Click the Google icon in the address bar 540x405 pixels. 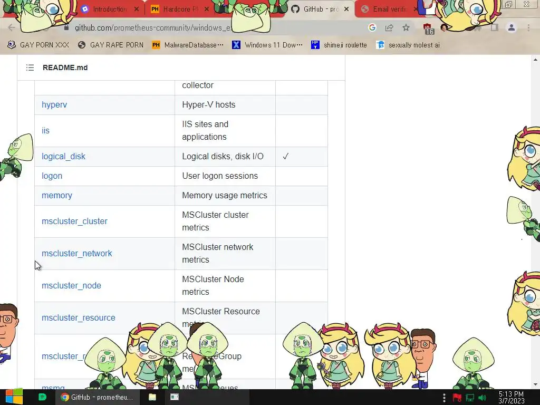tap(372, 27)
